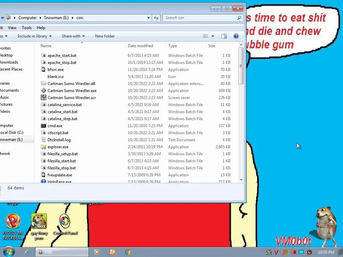Click the Box-labeled beaver desktop icon
The height and width of the screenshot is (257, 343).
pos(39,227)
